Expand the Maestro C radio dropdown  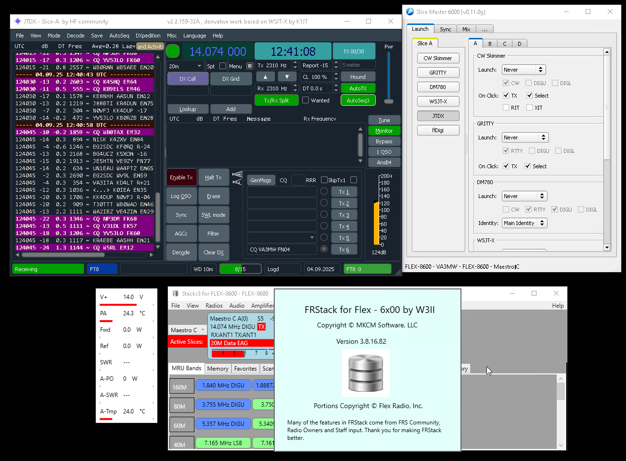pos(188,330)
